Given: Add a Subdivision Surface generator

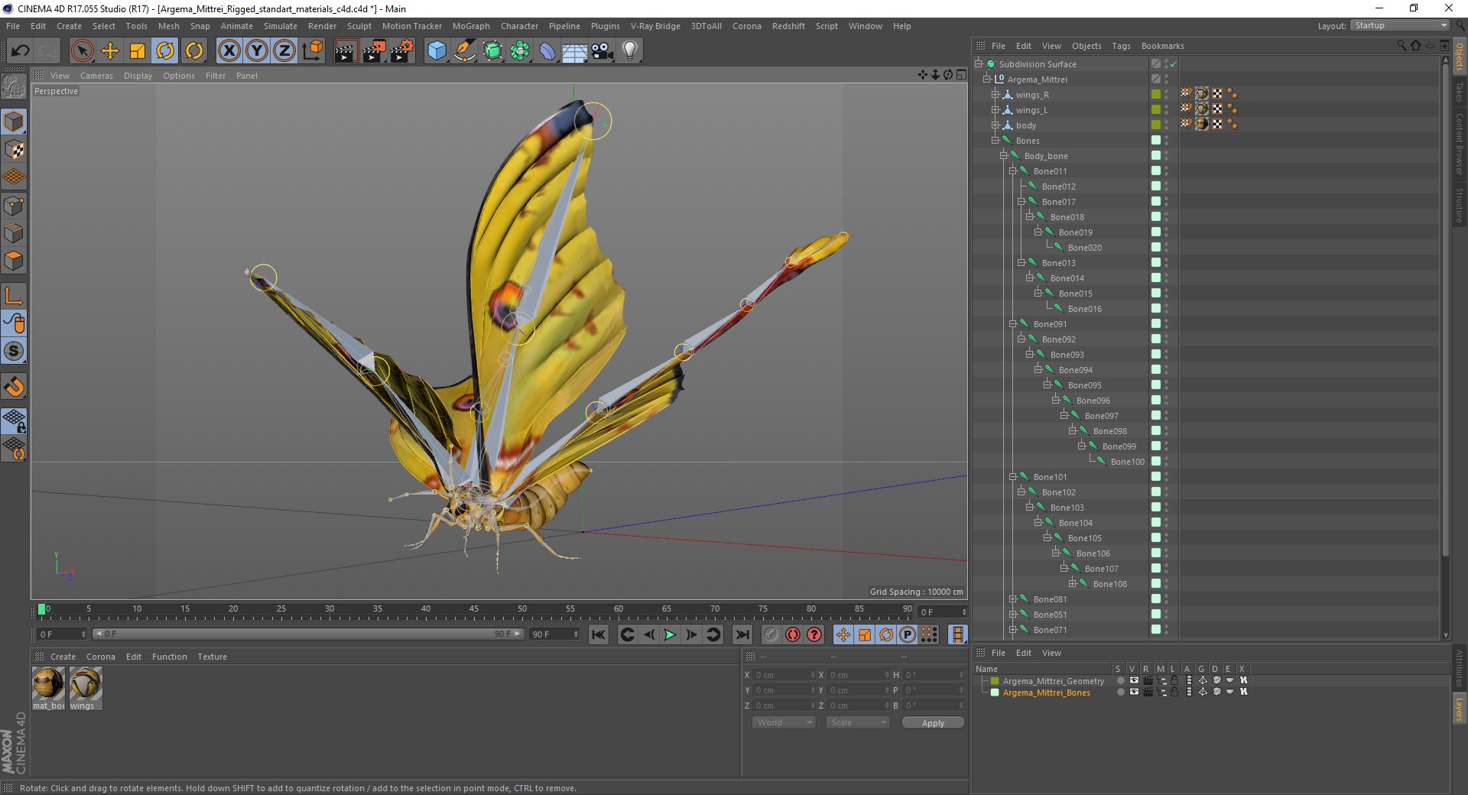Looking at the screenshot, I should 492,51.
